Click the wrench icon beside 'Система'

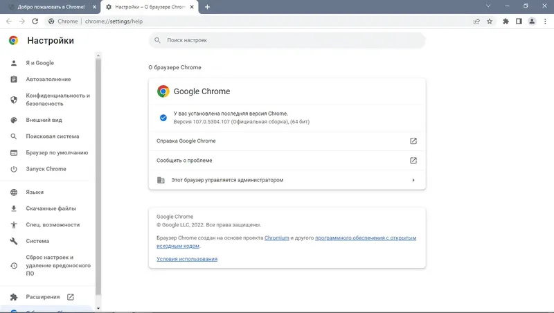tap(14, 241)
